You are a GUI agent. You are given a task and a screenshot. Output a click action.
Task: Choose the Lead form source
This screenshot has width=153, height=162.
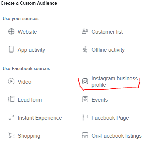(x=30, y=100)
